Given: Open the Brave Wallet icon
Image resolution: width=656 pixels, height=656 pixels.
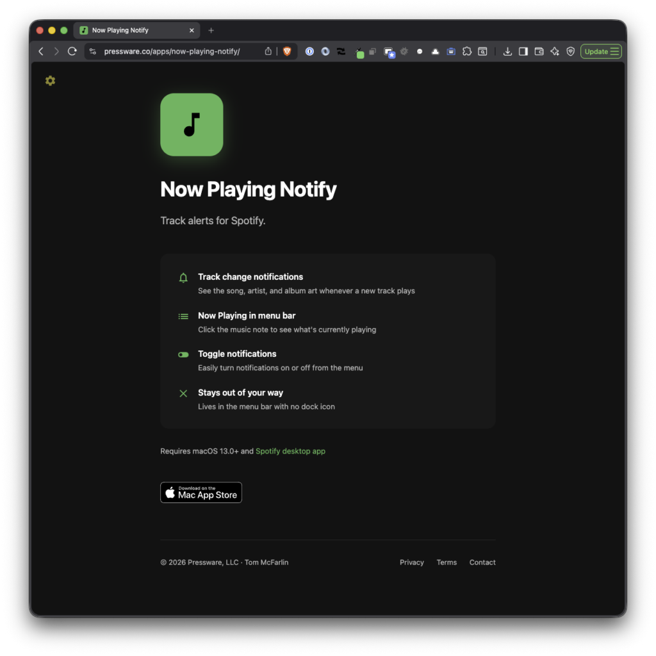Looking at the screenshot, I should [539, 51].
